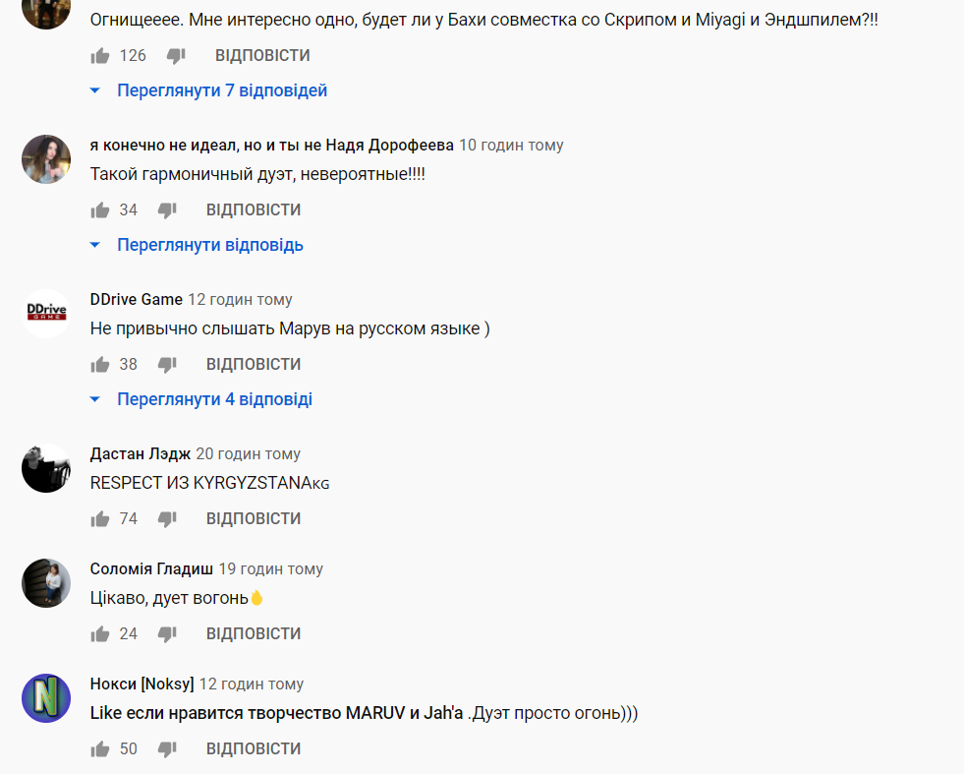Open the reply box for Дастан Лэдж's comment

(x=253, y=518)
